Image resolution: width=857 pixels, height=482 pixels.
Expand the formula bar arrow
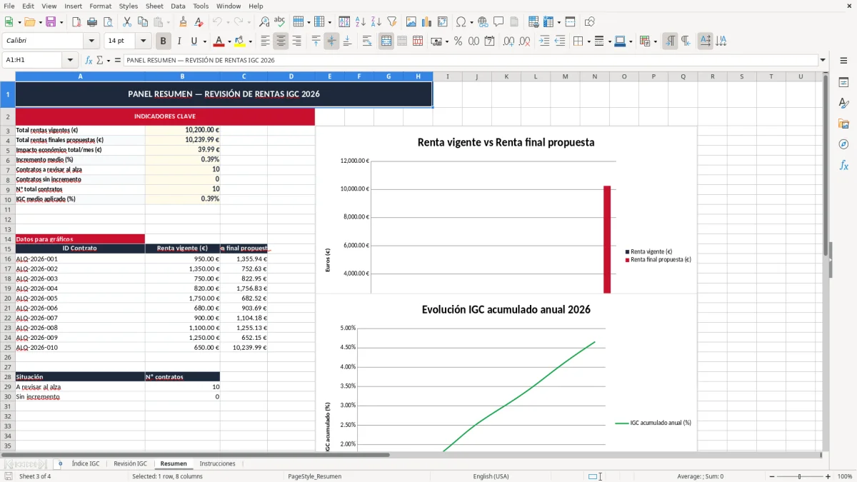(x=823, y=61)
